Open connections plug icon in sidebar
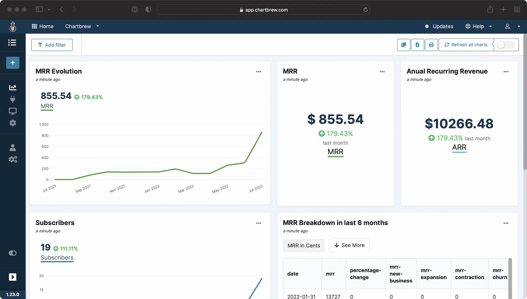The image size is (527, 299). coord(13,99)
